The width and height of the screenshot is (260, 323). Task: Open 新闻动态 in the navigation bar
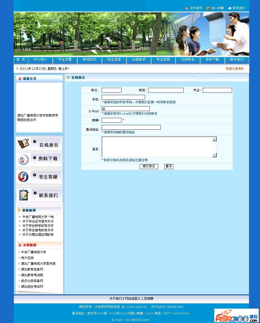(x=89, y=60)
